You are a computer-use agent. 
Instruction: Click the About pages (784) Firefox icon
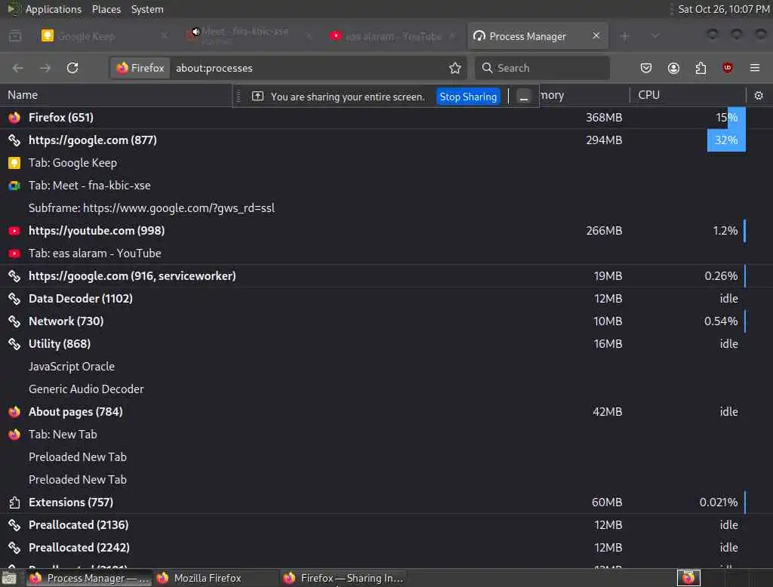[14, 411]
